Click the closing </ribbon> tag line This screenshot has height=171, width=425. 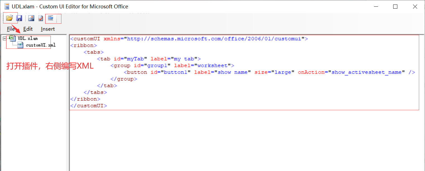click(85, 99)
